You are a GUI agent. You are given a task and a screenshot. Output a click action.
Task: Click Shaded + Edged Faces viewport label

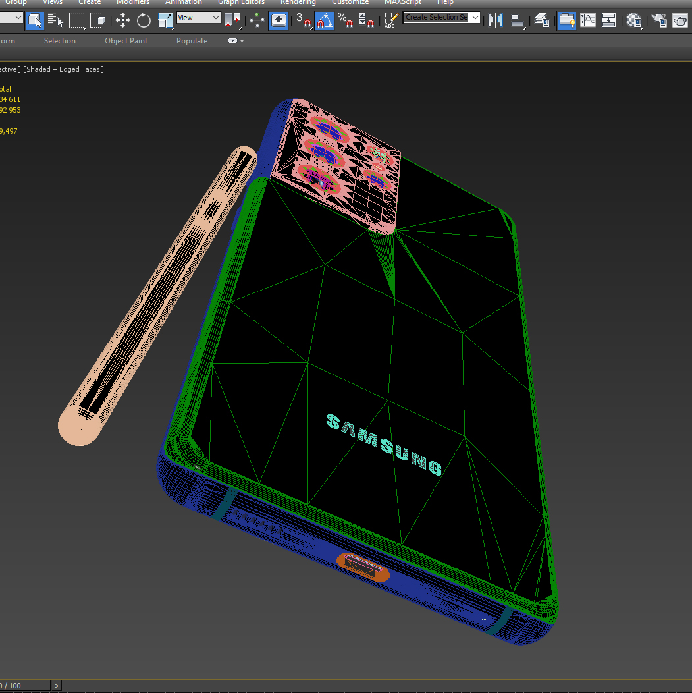64,69
